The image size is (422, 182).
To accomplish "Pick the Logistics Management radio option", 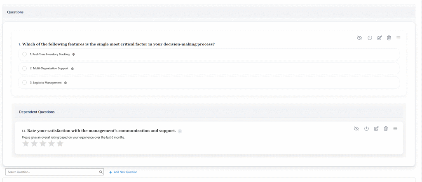I will coord(25,83).
